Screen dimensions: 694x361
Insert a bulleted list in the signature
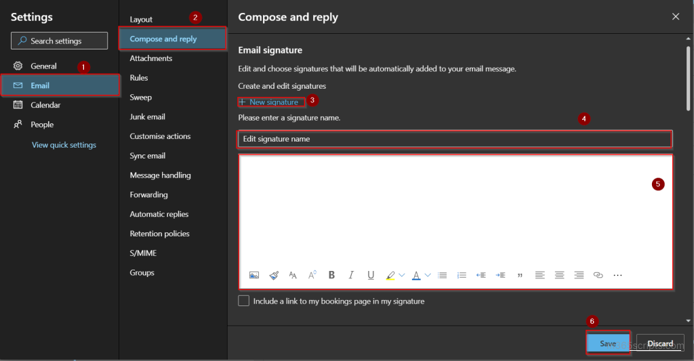coord(442,275)
